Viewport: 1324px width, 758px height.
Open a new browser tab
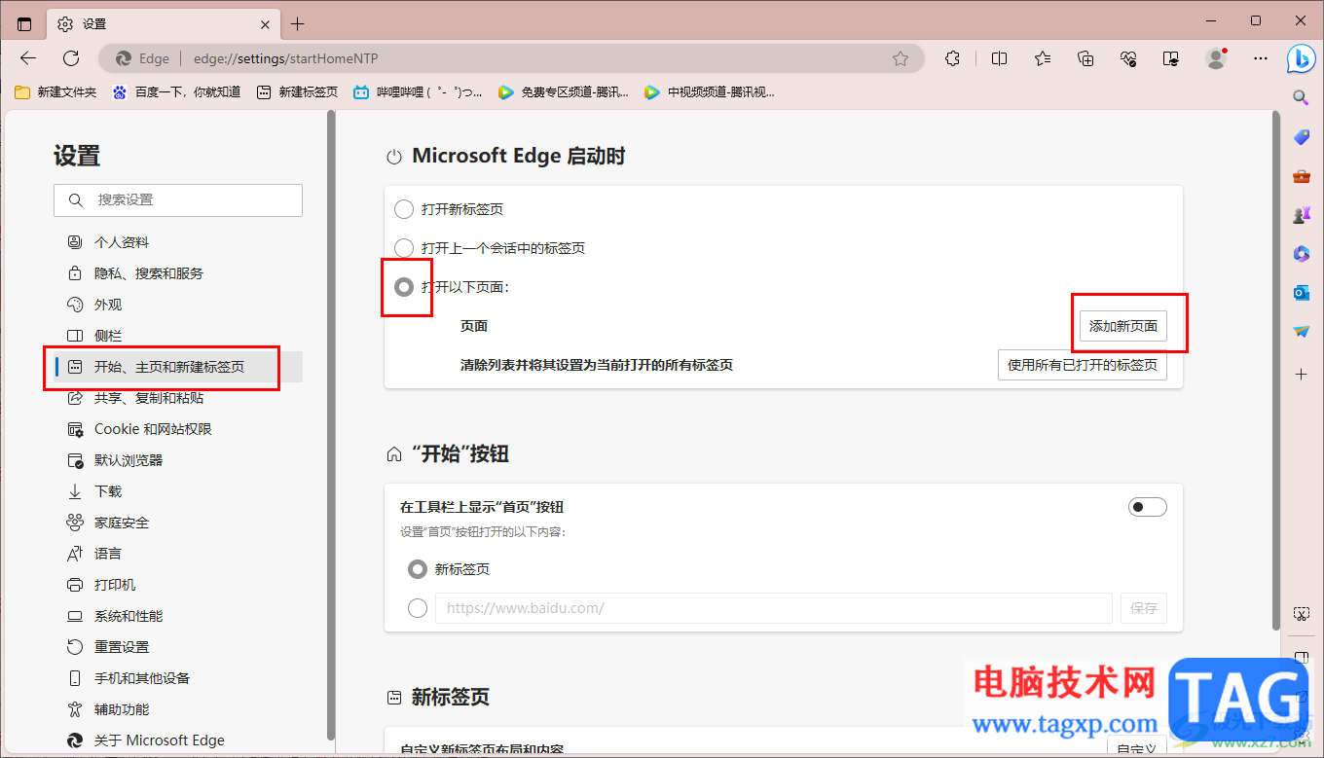tap(298, 23)
